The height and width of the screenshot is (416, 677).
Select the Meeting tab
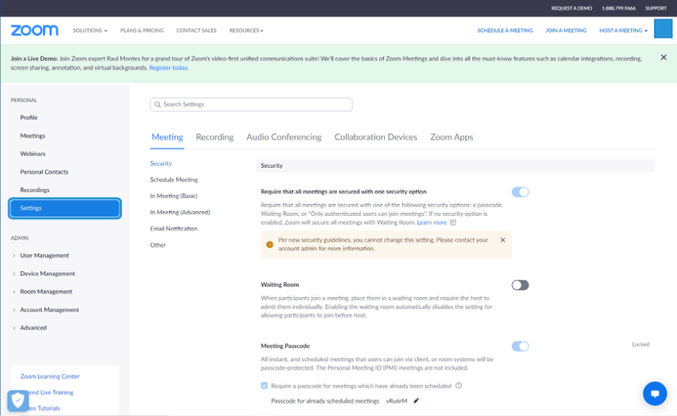[x=167, y=137]
